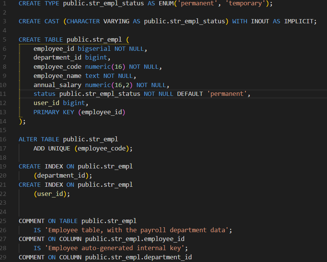Click public.str_empl.employee_id on line 27
Screen dimensions: 327x262
(x=135, y=239)
